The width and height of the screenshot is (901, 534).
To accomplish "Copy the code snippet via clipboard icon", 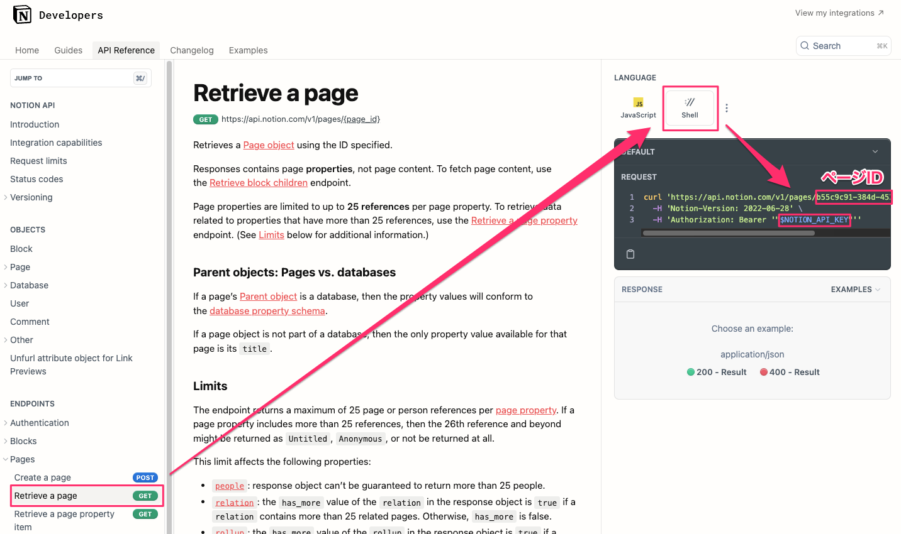I will click(631, 253).
